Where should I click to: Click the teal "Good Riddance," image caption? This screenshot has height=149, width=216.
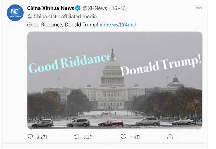point(70,63)
